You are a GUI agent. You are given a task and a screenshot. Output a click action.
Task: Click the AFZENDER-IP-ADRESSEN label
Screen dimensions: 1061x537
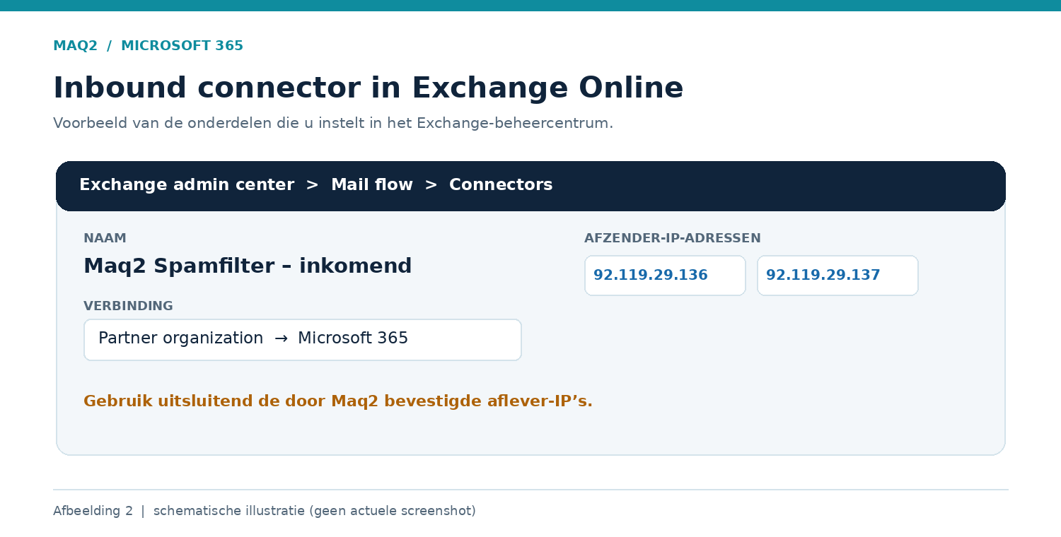[673, 239]
